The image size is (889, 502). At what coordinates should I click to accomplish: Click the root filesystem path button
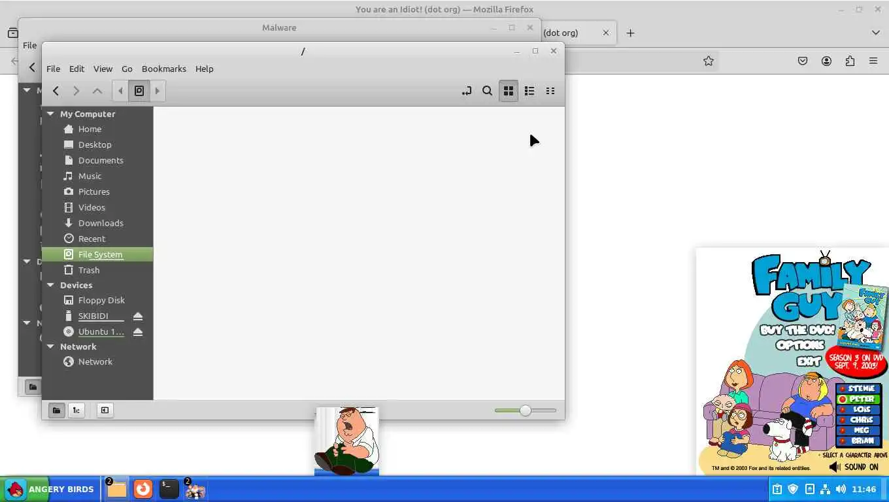click(x=139, y=91)
